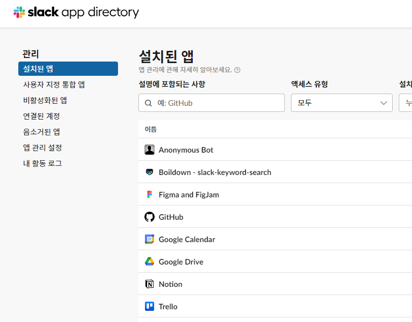
Task: Click the Anonymous Bot avatar icon
Action: click(x=150, y=150)
